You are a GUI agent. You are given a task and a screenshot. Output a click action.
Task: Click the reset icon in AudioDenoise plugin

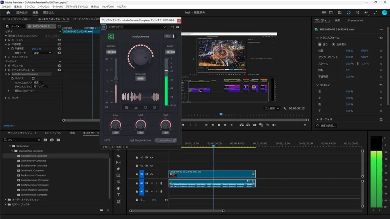click(x=145, y=107)
